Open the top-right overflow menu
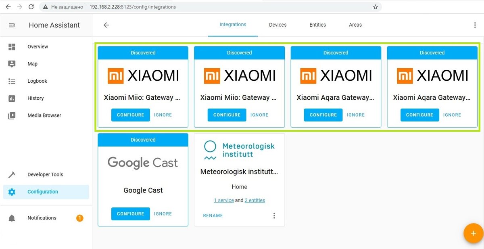Viewport: 484px width, 249px height. 475,25
